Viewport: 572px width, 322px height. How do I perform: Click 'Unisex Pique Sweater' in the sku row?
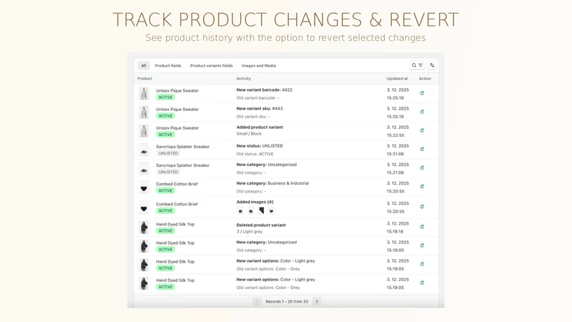[x=177, y=109]
